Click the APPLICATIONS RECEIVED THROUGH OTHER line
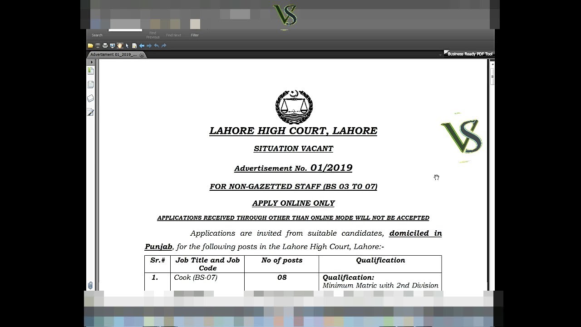 293,218
